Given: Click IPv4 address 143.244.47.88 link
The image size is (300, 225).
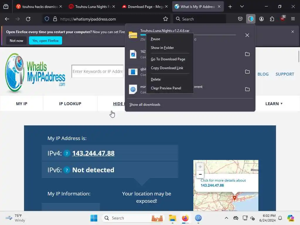Looking at the screenshot, I should click(93, 153).
